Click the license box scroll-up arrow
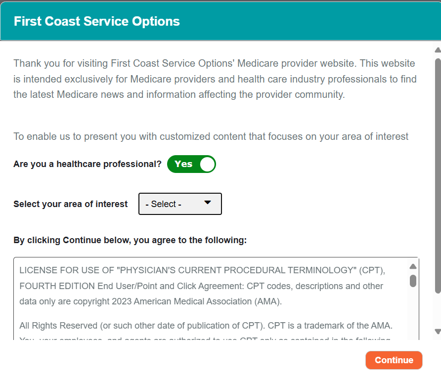This screenshot has width=441, height=380. (x=413, y=267)
